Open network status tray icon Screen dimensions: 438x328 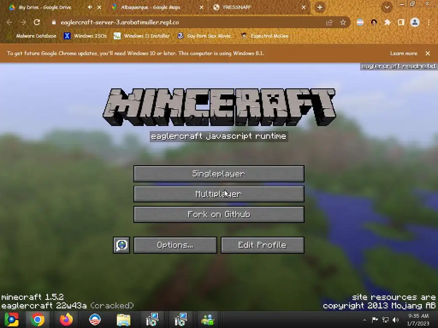coord(385,320)
